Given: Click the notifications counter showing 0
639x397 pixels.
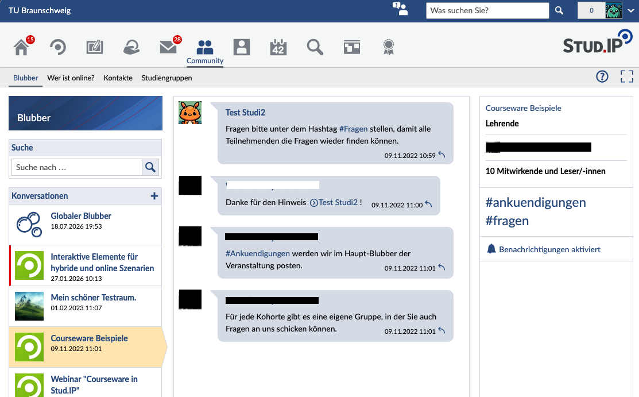Looking at the screenshot, I should click(x=591, y=10).
